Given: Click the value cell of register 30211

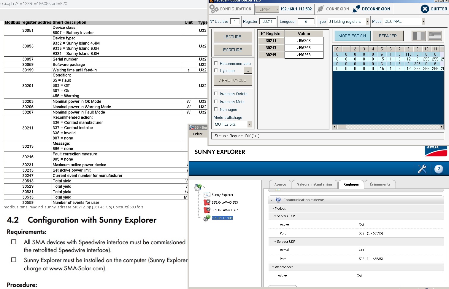Looking at the screenshot, I should [x=304, y=41].
